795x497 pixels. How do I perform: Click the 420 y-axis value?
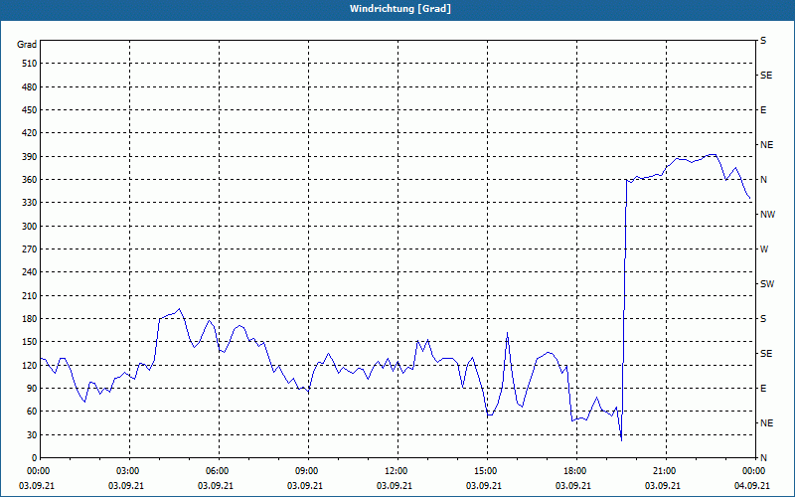tap(30, 133)
